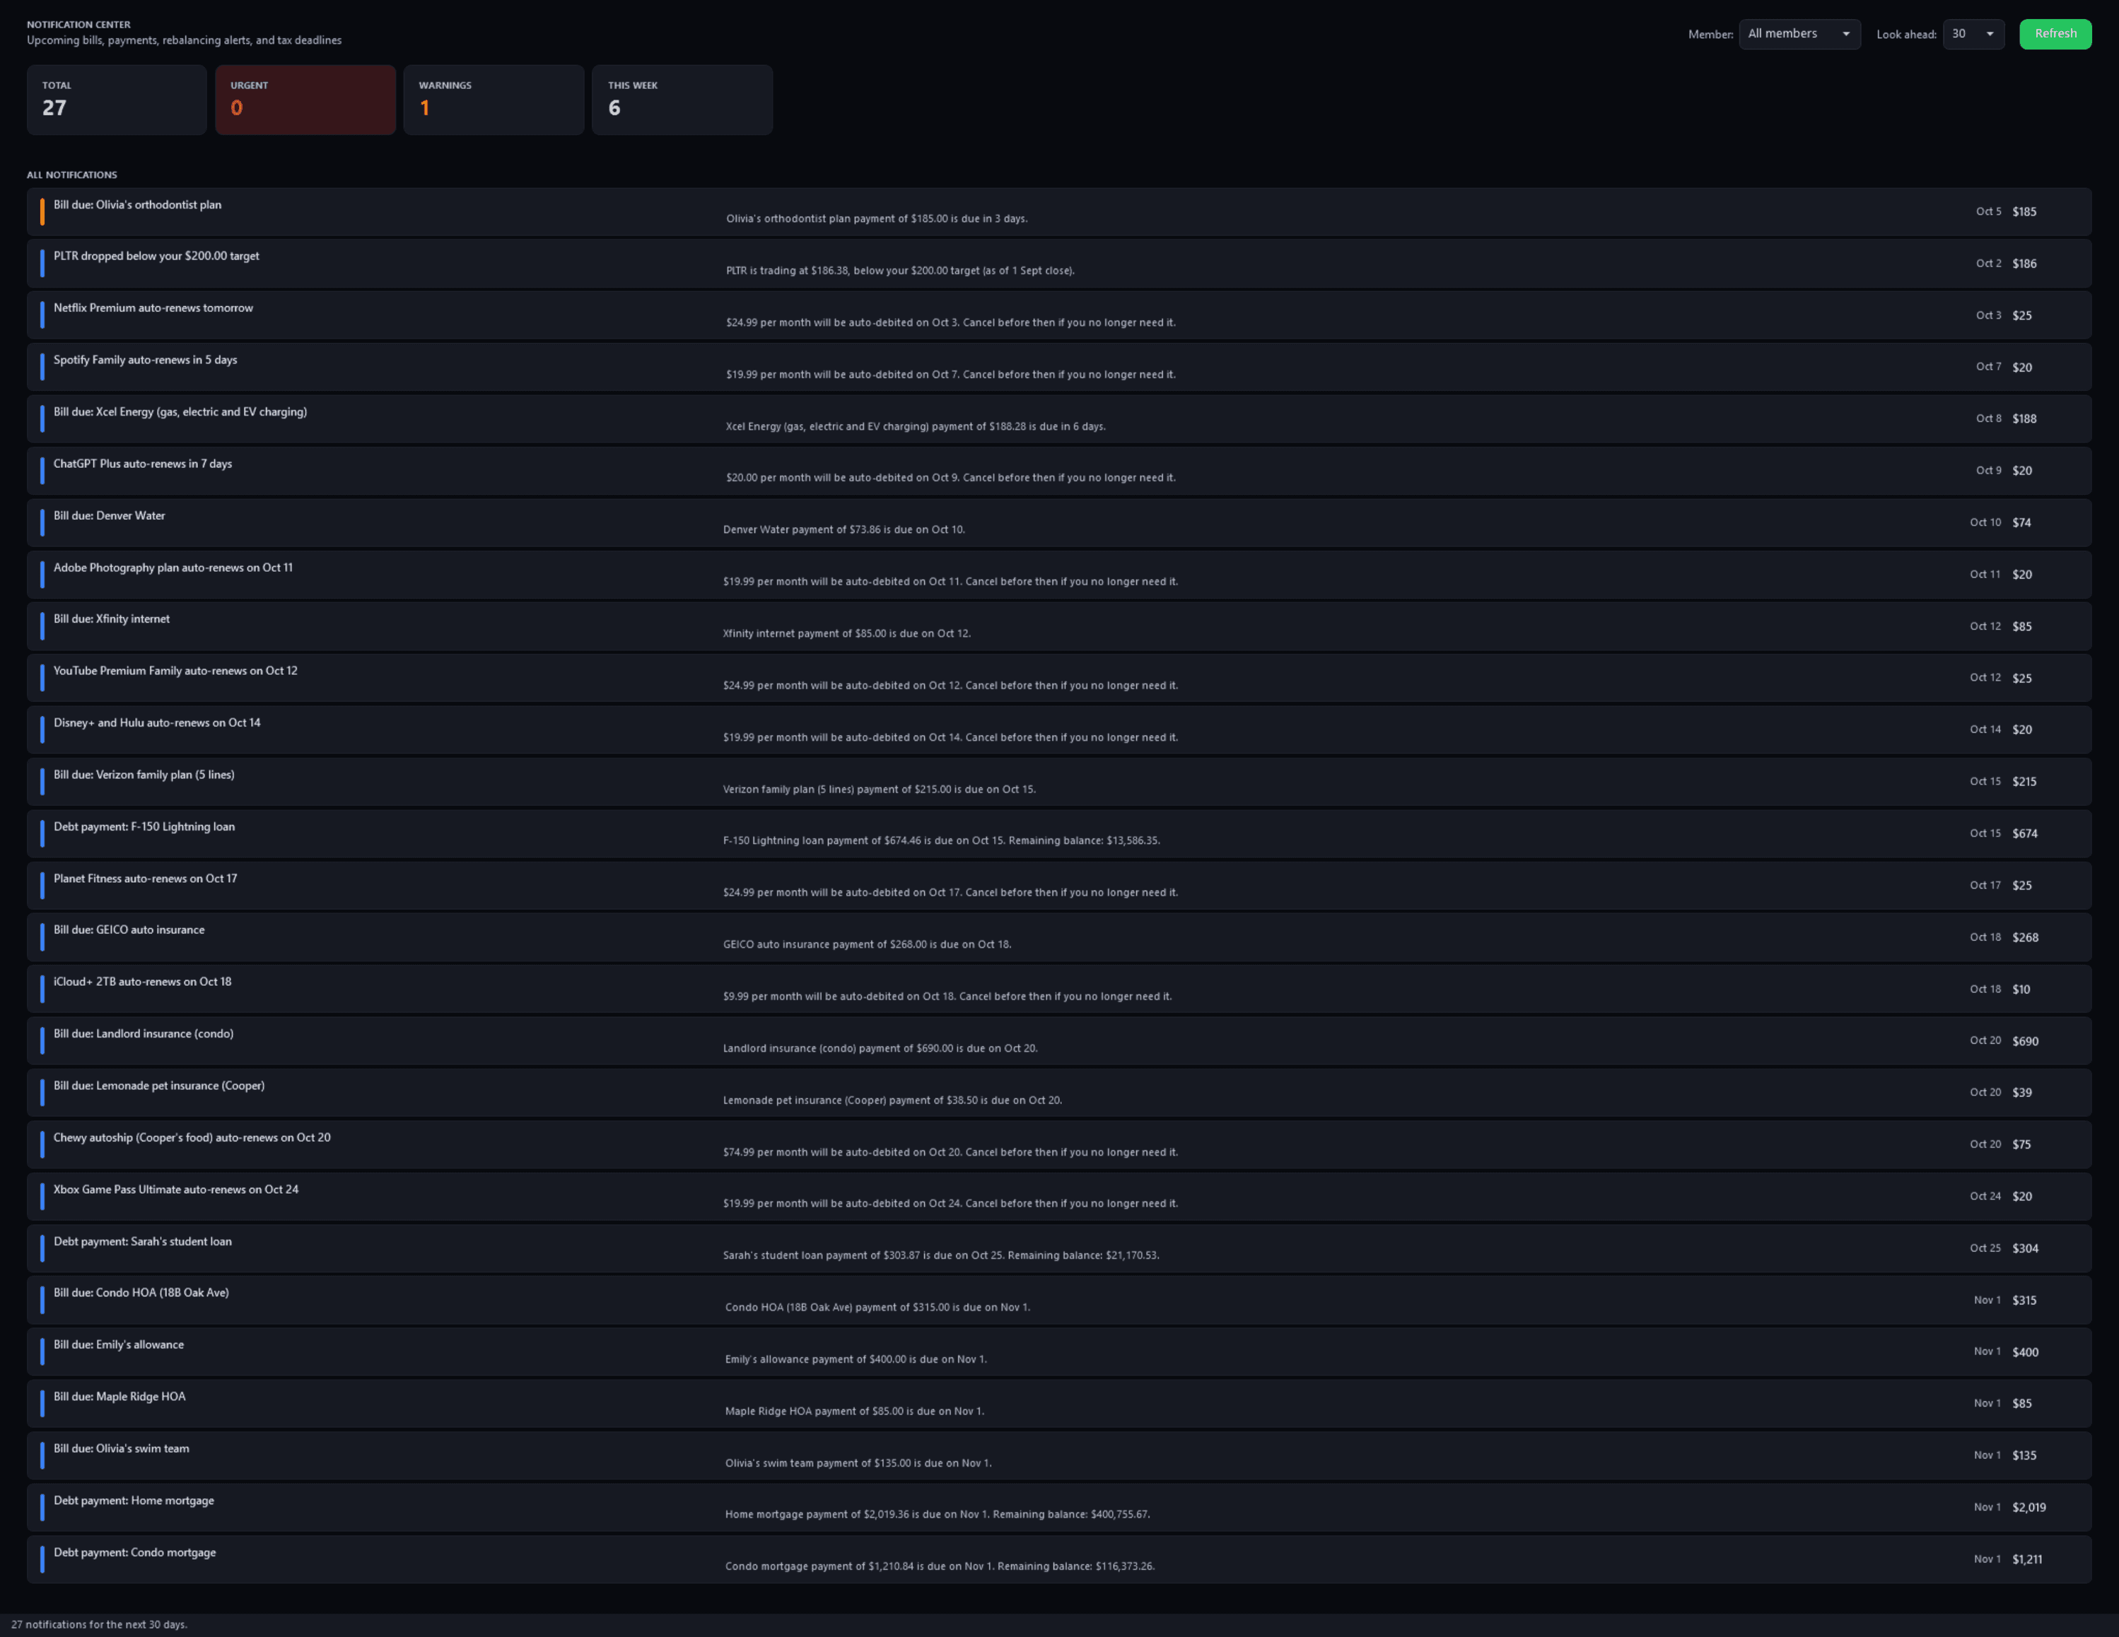Open the Member dropdown showing All members
Screen dimensions: 2119x1637
(x=1799, y=34)
